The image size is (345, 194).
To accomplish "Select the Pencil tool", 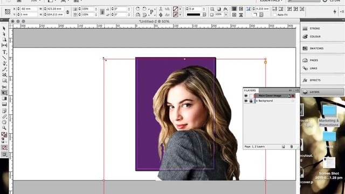I will 4,70.
